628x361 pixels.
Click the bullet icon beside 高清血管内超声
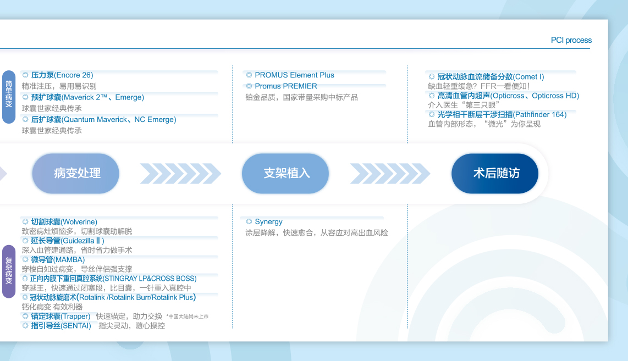[431, 96]
